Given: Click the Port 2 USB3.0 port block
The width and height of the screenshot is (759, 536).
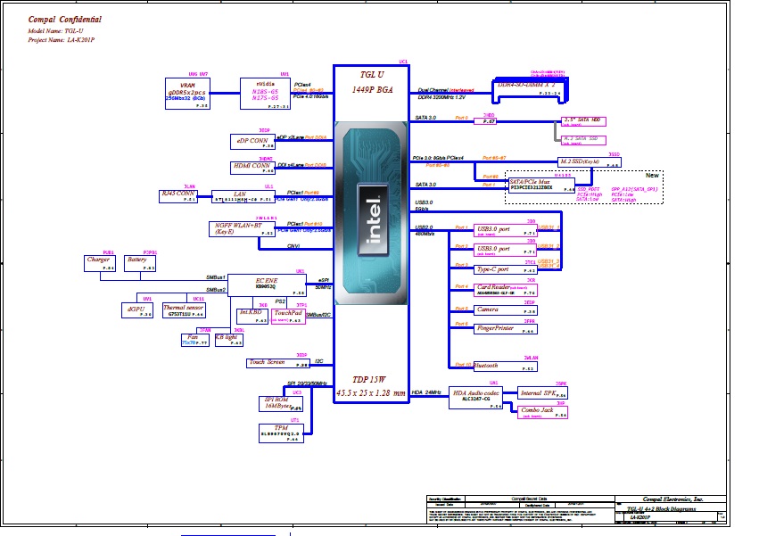Looking at the screenshot, I should click(506, 250).
